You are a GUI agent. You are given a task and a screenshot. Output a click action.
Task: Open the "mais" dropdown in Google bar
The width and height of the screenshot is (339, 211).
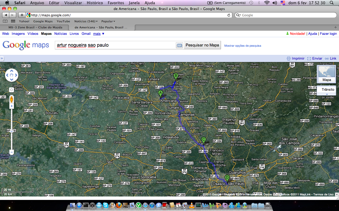99,34
